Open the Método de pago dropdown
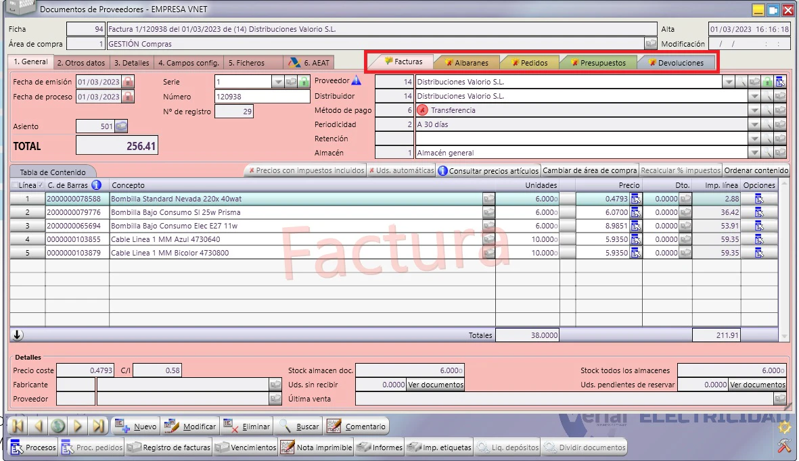This screenshot has width=799, height=461. click(x=754, y=110)
